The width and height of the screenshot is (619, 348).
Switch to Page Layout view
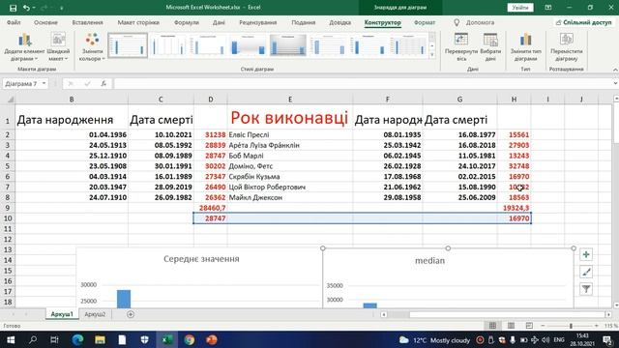click(x=511, y=326)
